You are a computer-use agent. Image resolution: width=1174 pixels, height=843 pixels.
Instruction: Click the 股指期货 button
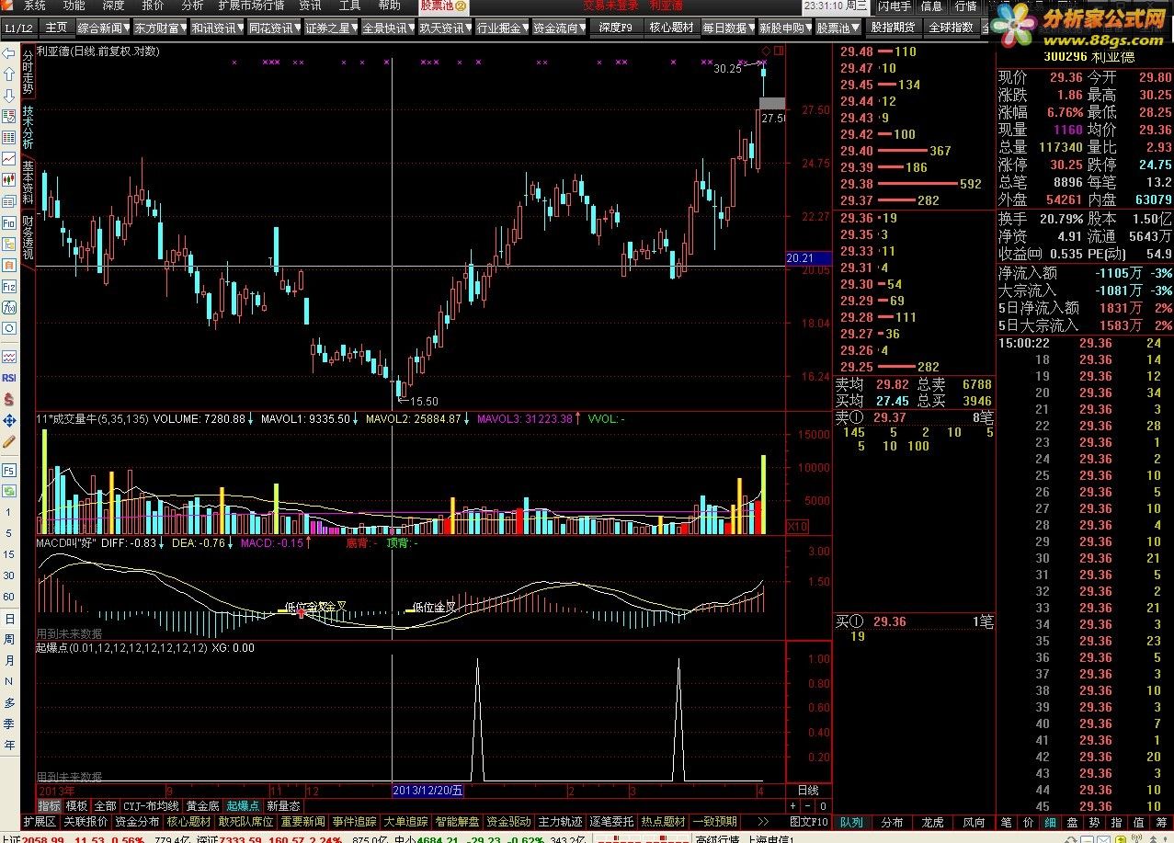(x=893, y=28)
